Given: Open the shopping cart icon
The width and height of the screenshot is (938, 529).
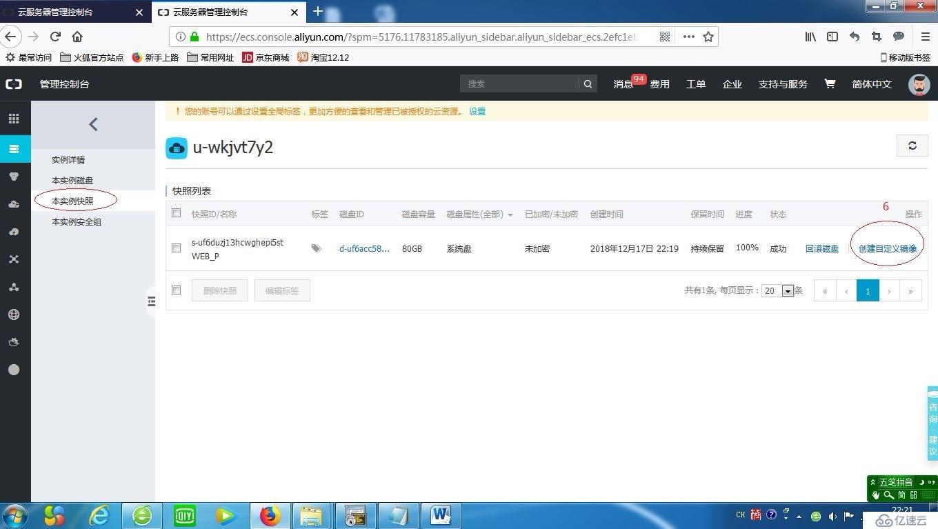Looking at the screenshot, I should click(830, 83).
